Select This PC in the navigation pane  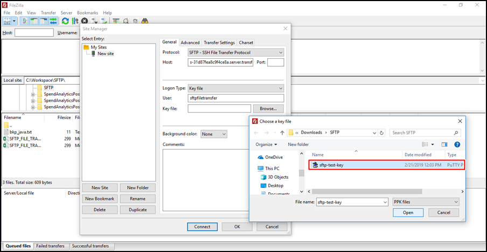269,169
